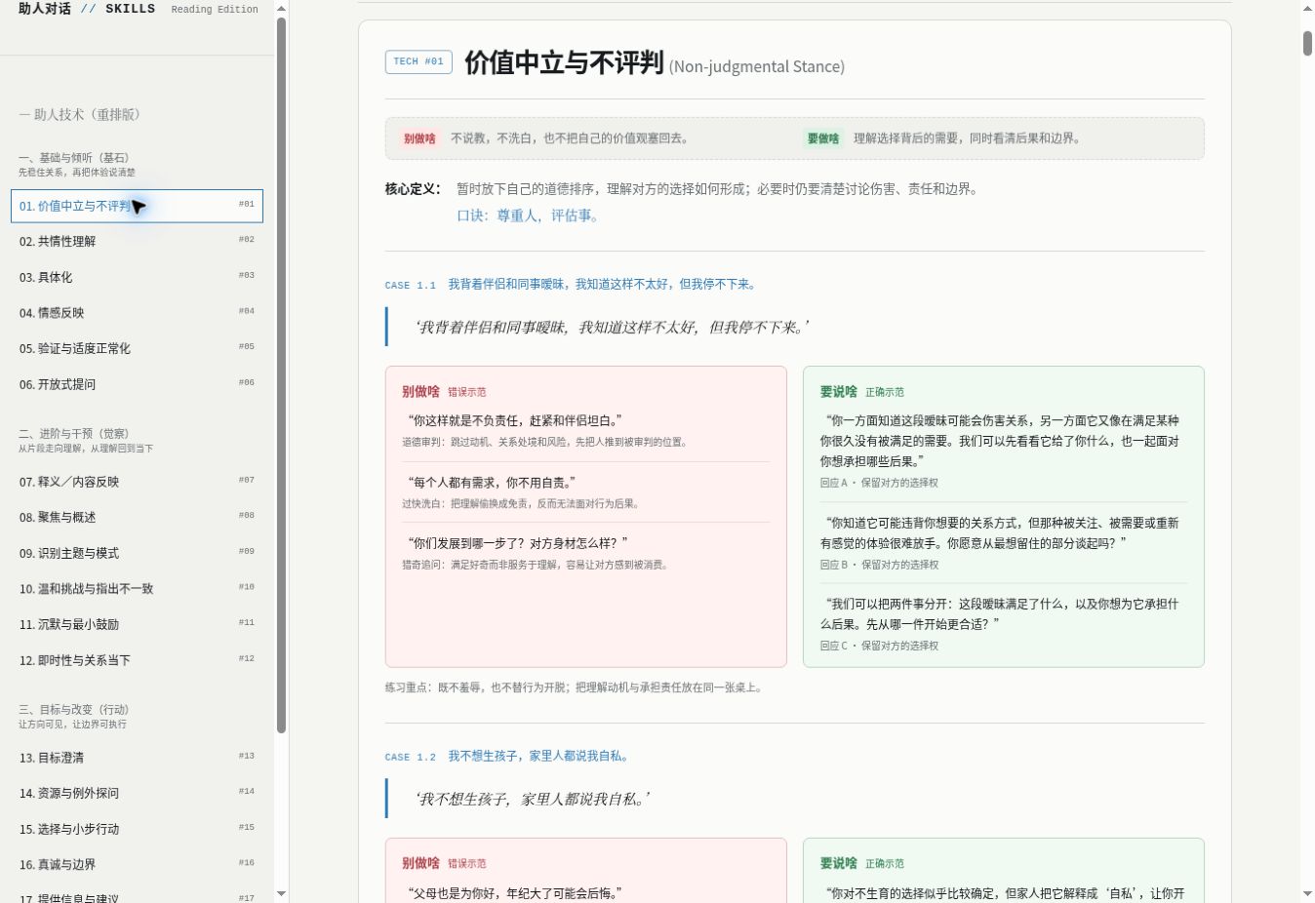Screen dimensions: 1315x903
Task: Click the 助人对话 // SKILLS site title
Action: click(x=87, y=9)
